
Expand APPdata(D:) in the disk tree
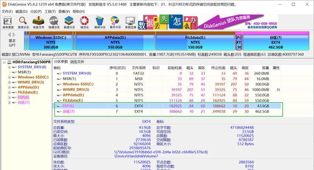(x=9, y=87)
